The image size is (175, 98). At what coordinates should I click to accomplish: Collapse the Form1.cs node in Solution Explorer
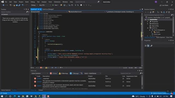click(x=148, y=28)
